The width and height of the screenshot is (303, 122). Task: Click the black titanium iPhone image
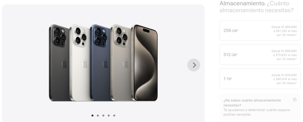point(59,63)
